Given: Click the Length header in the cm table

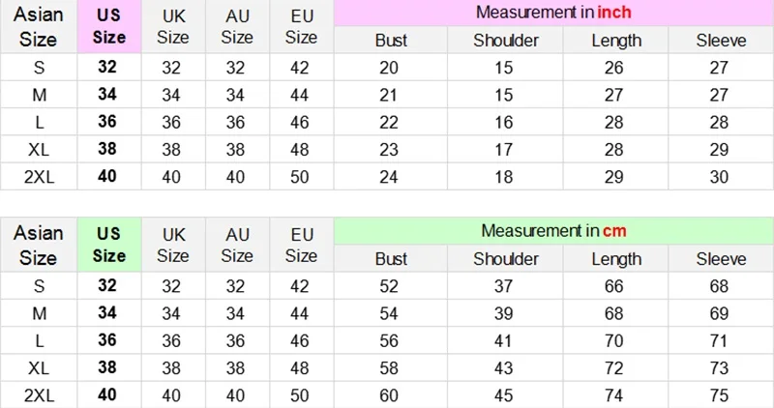Looking at the screenshot, I should pos(616,258).
